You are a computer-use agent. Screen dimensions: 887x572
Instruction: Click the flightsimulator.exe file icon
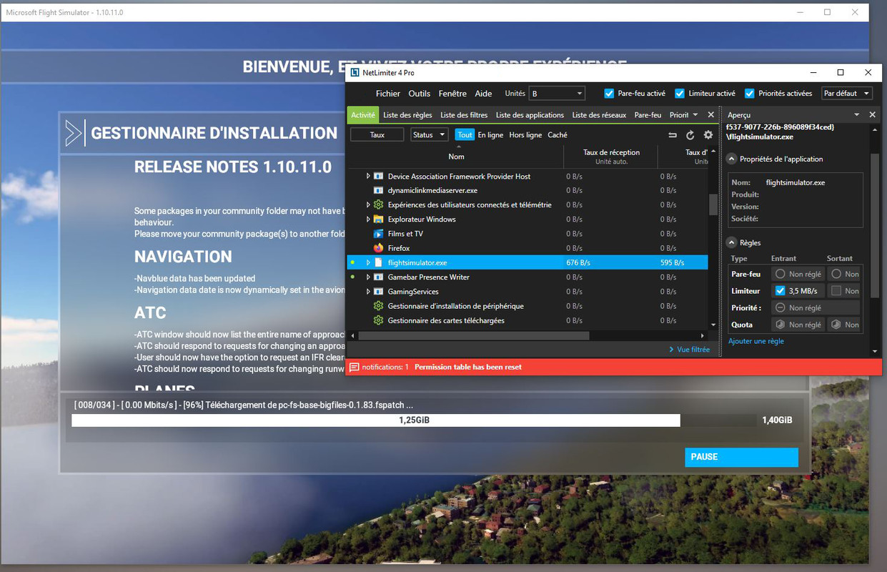click(379, 262)
